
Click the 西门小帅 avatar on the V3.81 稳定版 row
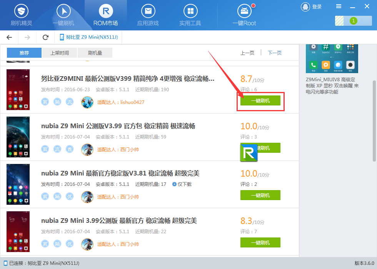87,197
